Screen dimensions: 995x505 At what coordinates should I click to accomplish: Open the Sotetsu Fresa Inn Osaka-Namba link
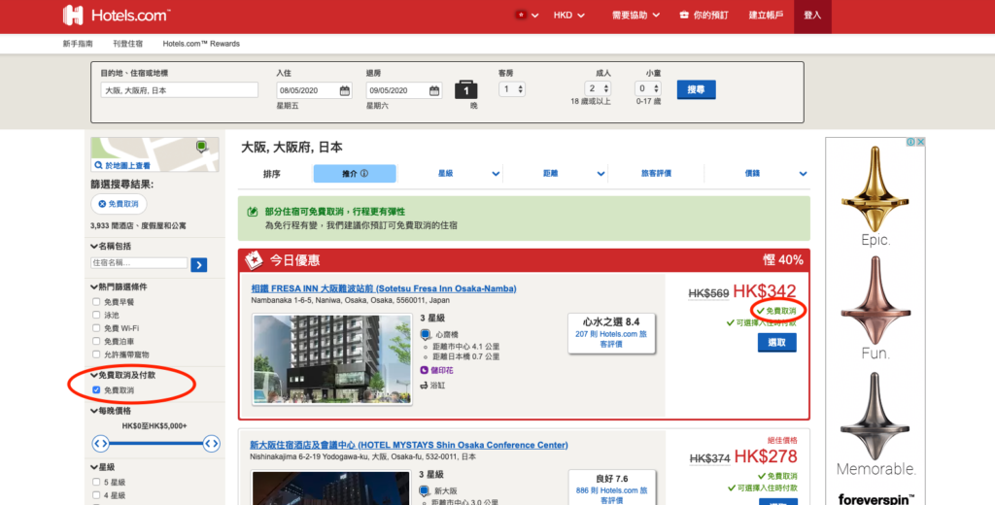[x=383, y=288]
